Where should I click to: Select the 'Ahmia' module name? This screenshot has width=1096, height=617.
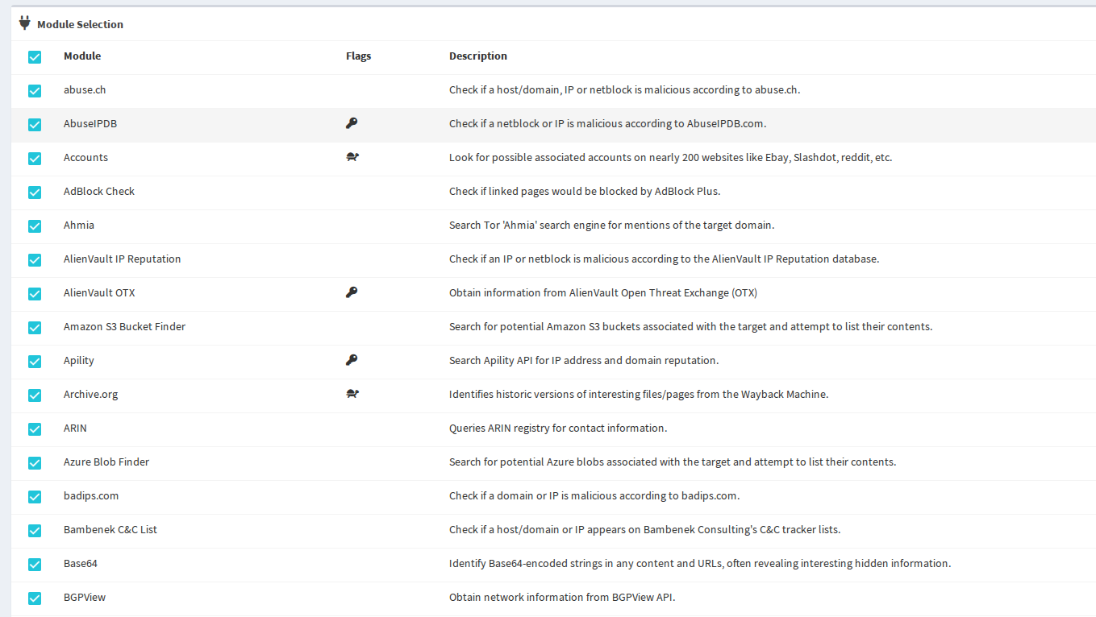point(79,225)
